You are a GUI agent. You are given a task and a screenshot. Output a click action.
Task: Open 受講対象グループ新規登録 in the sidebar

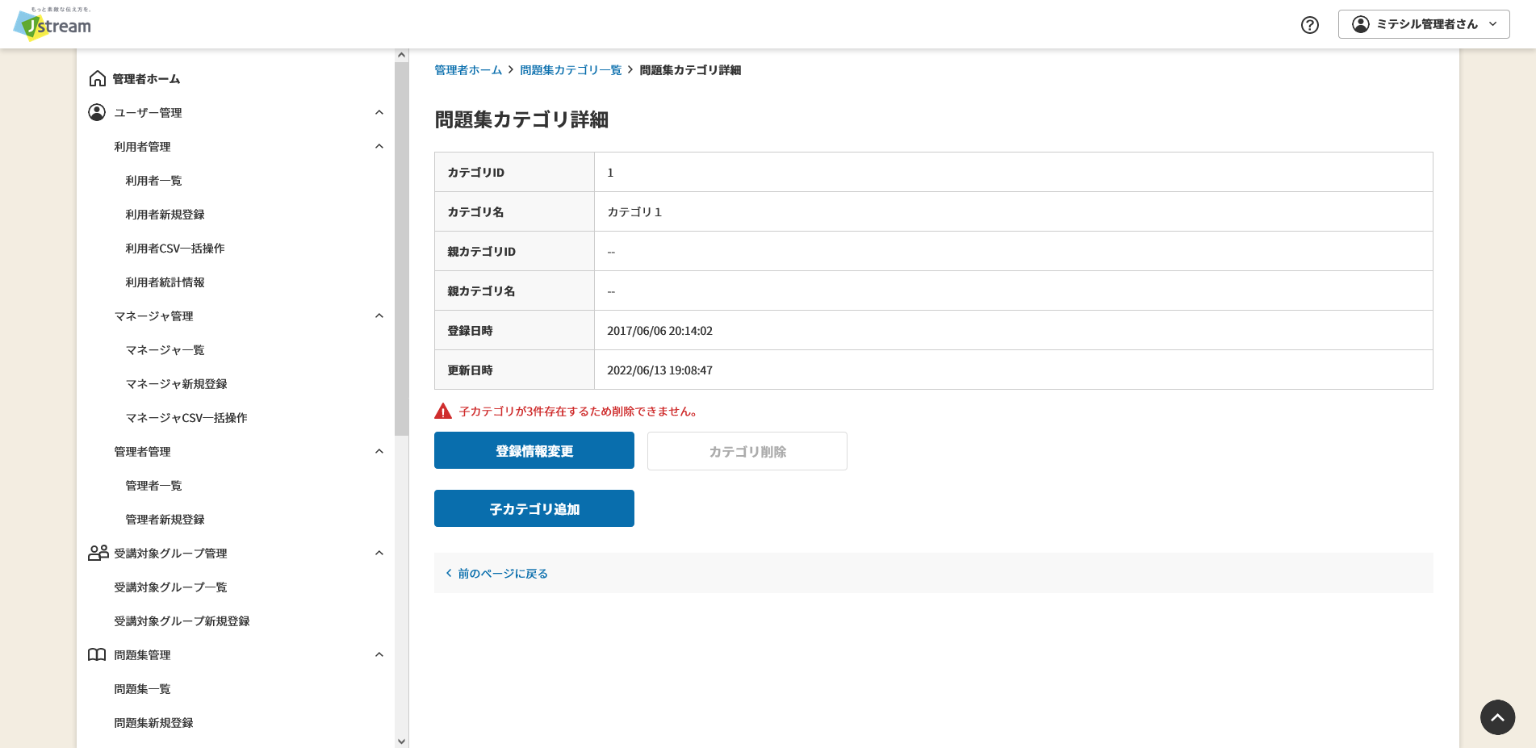tap(182, 621)
